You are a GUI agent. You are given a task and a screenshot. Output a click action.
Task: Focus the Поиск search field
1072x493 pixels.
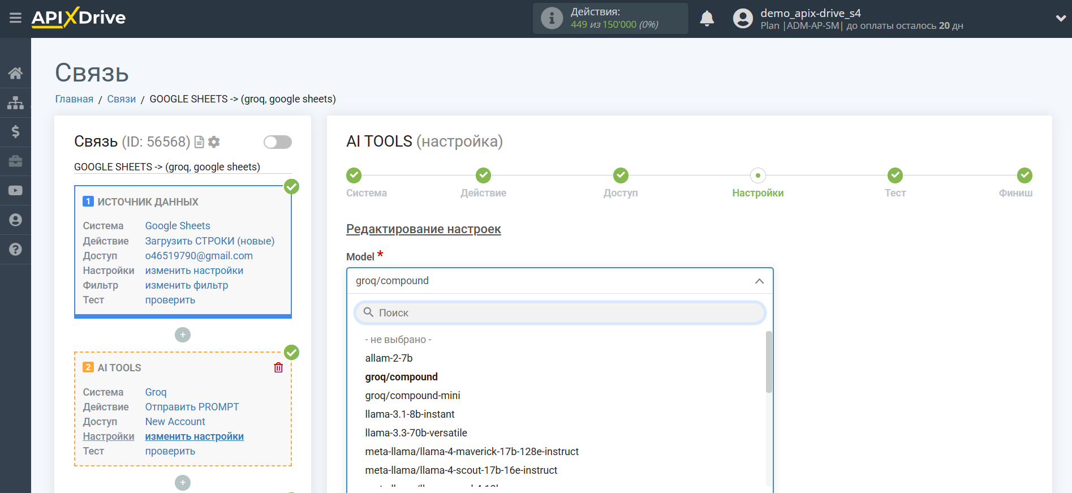pyautogui.click(x=560, y=313)
